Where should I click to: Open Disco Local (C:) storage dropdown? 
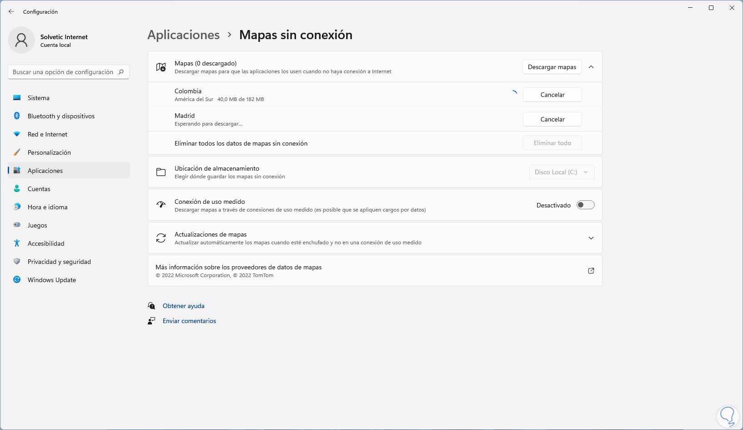coord(562,172)
